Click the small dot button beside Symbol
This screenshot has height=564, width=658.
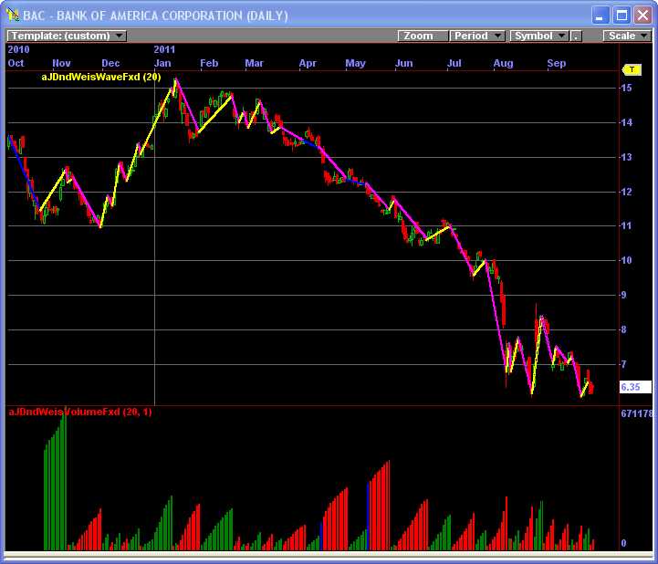[576, 37]
